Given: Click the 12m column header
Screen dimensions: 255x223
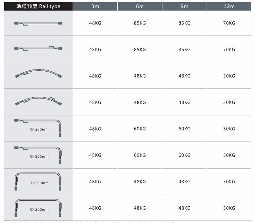Looking at the screenshot, I should pyautogui.click(x=229, y=6).
